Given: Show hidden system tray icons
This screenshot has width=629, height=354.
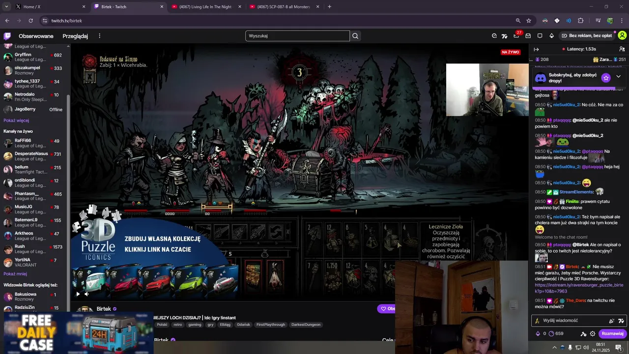Looking at the screenshot, I should [554, 348].
